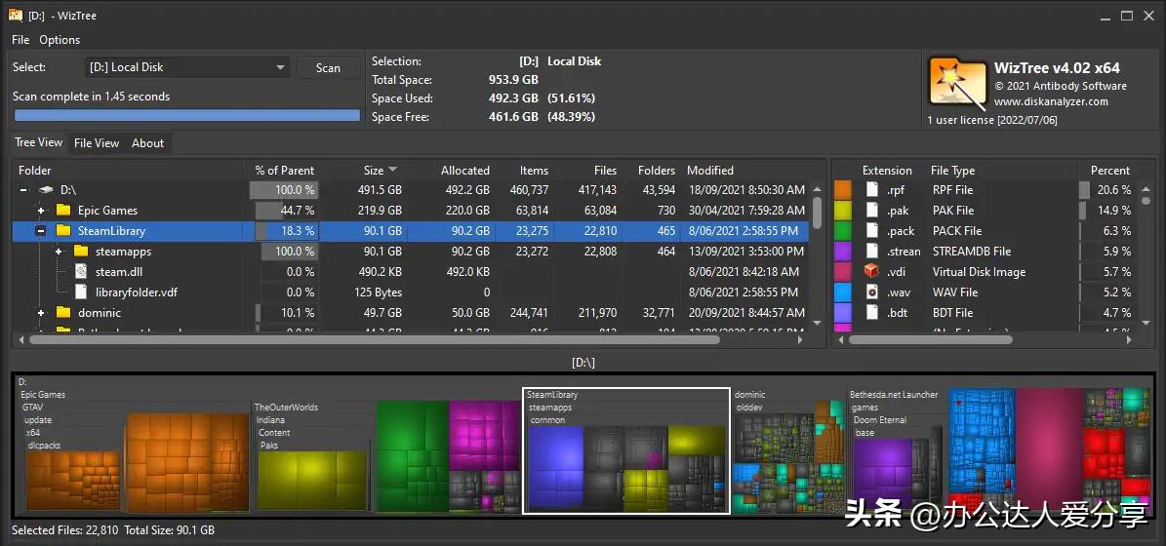
Task: Click the steam.dll file icon
Action: tap(82, 272)
